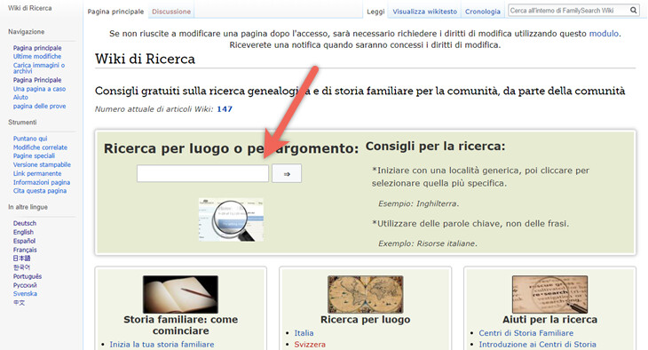Switch language to 한국어

[21, 267]
